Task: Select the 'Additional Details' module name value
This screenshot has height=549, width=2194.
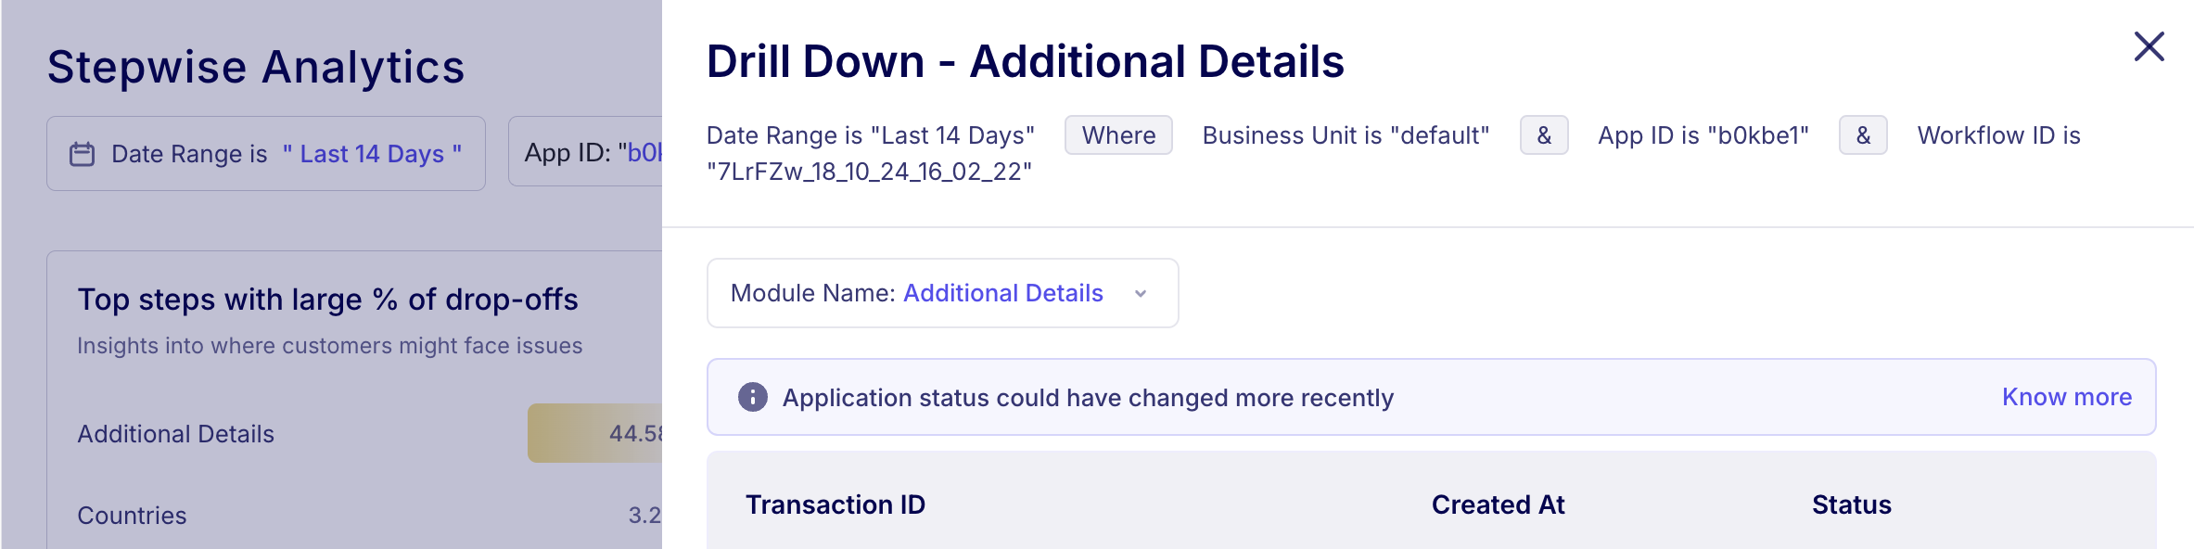Action: pyautogui.click(x=1001, y=293)
